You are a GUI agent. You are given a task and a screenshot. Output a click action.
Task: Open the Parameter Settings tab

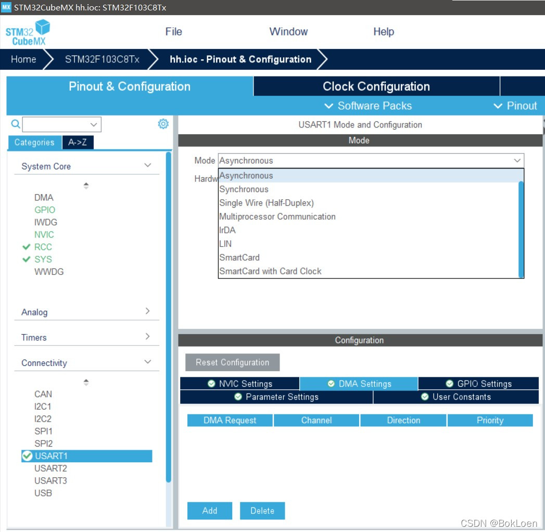click(276, 397)
